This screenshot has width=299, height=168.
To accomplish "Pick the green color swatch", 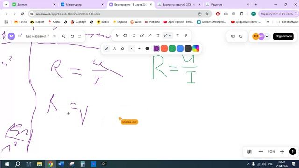I will [172, 49].
